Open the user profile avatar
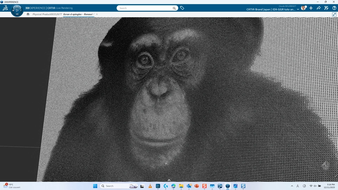This screenshot has height=190, width=338. coord(304,8)
